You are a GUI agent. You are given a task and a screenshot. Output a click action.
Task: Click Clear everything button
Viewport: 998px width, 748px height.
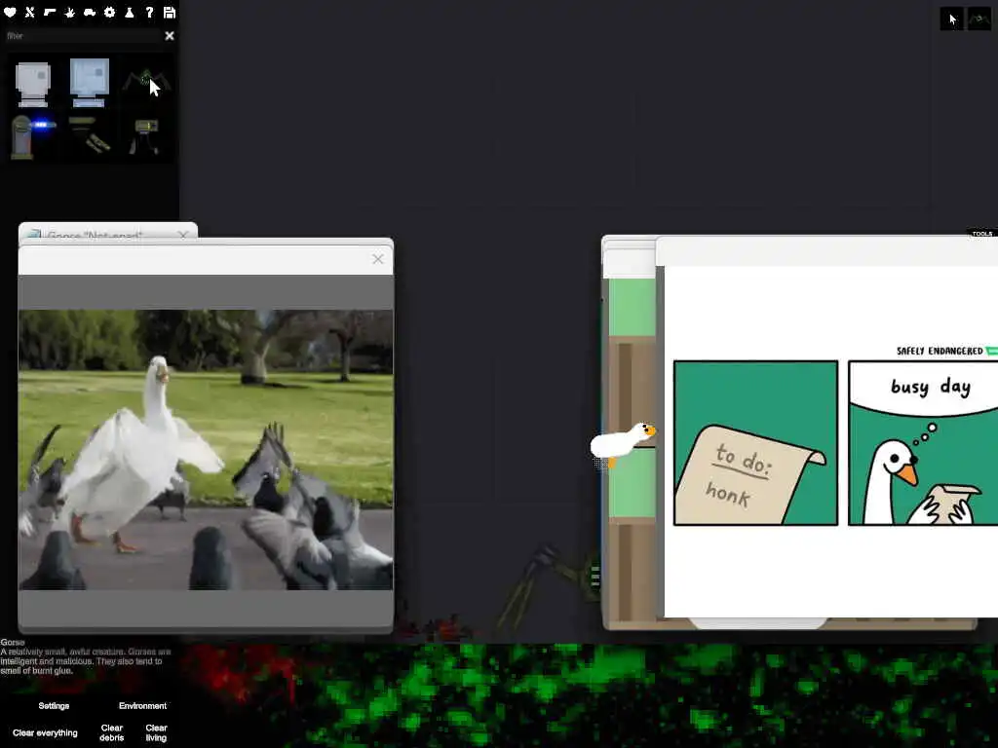(x=45, y=732)
